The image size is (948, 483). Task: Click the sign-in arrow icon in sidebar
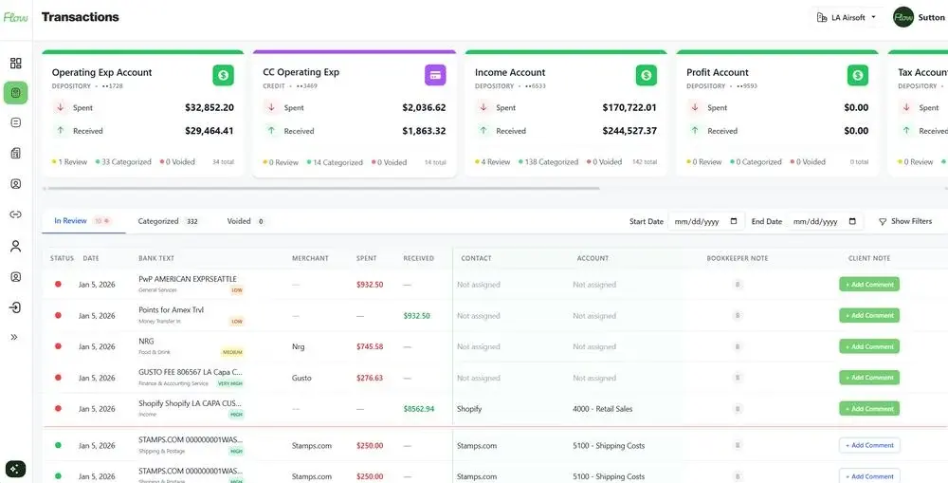[16, 307]
